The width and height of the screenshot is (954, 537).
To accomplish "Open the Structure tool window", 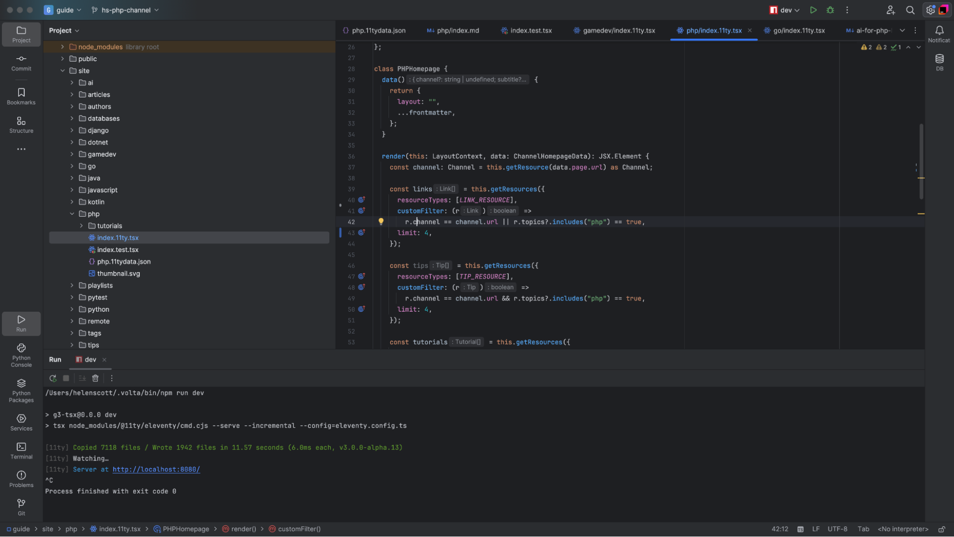I will pos(21,125).
